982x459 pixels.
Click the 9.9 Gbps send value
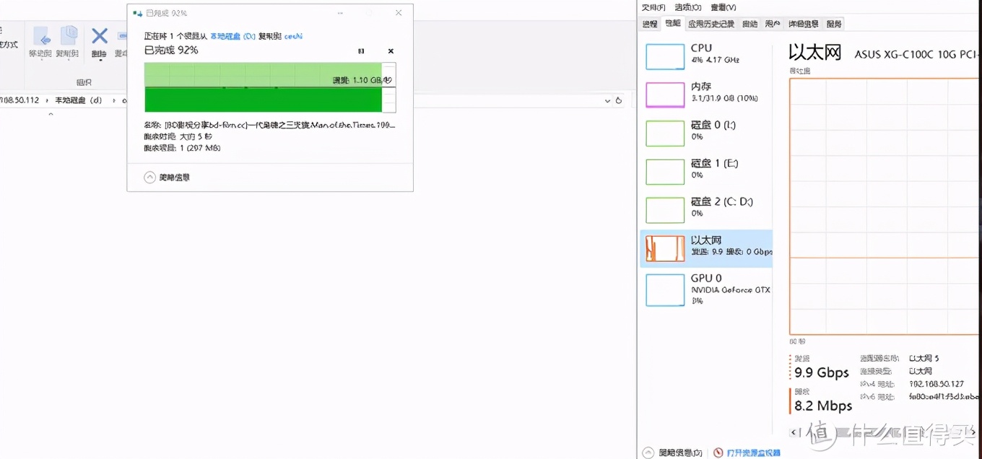(822, 373)
